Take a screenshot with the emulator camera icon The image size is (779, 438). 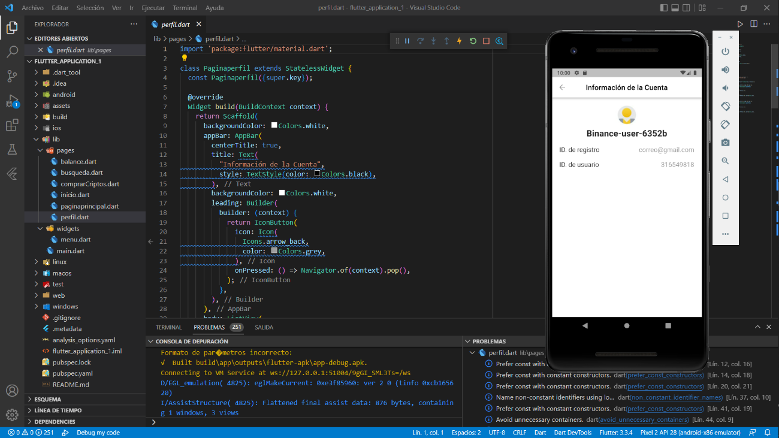click(x=725, y=143)
